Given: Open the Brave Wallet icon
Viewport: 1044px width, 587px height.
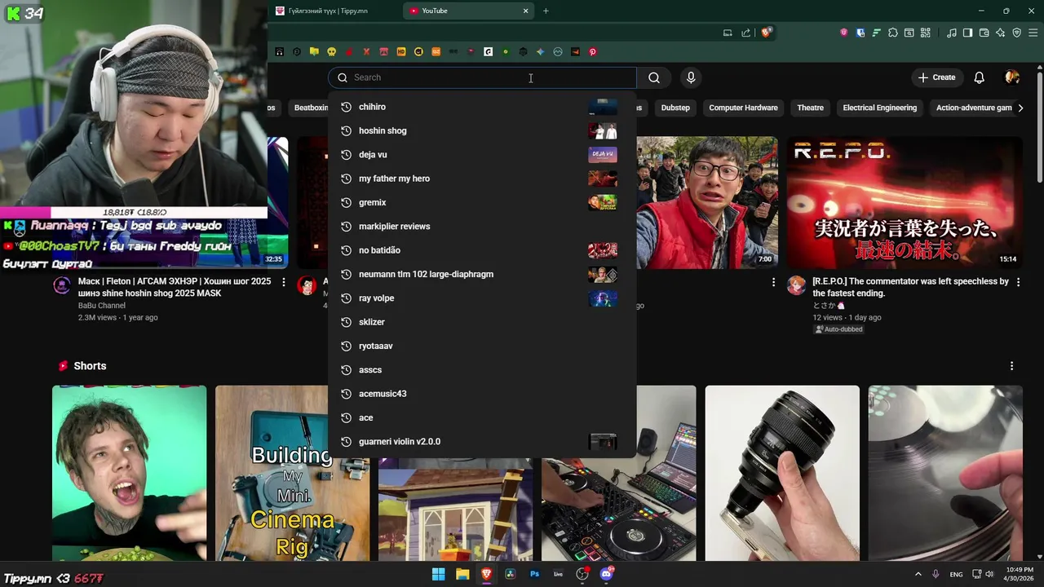Looking at the screenshot, I should [x=984, y=33].
